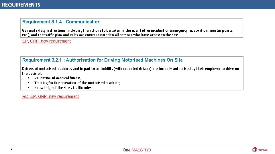The height and width of the screenshot is (154, 275).
Task: Click the General safety instructions paragraph
Action: (127, 33)
